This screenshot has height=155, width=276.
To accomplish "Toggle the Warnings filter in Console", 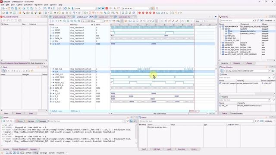I will pos(30,121).
